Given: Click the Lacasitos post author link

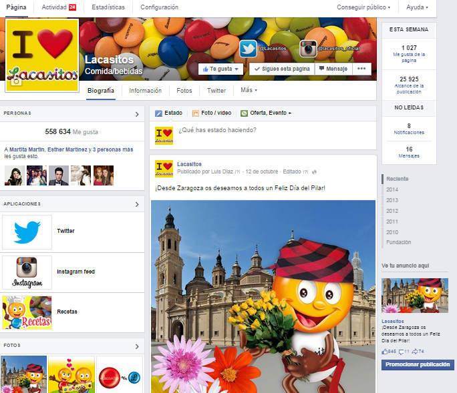Looking at the screenshot, I should point(189,164).
